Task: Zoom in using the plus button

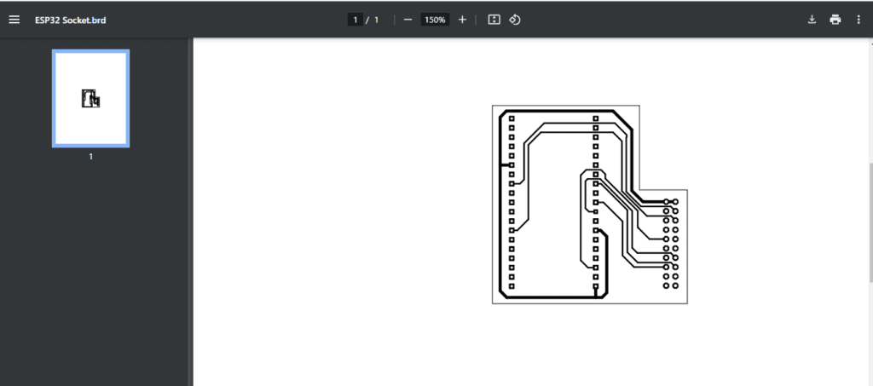Action: click(462, 20)
